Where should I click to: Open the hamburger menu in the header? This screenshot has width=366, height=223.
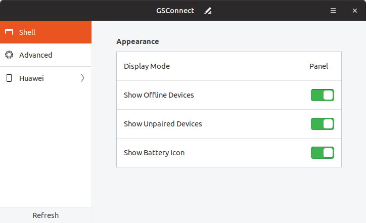click(x=333, y=11)
